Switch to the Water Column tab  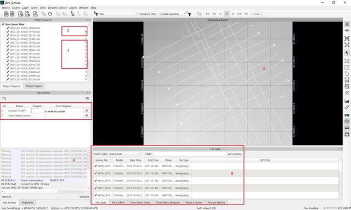coord(194,202)
